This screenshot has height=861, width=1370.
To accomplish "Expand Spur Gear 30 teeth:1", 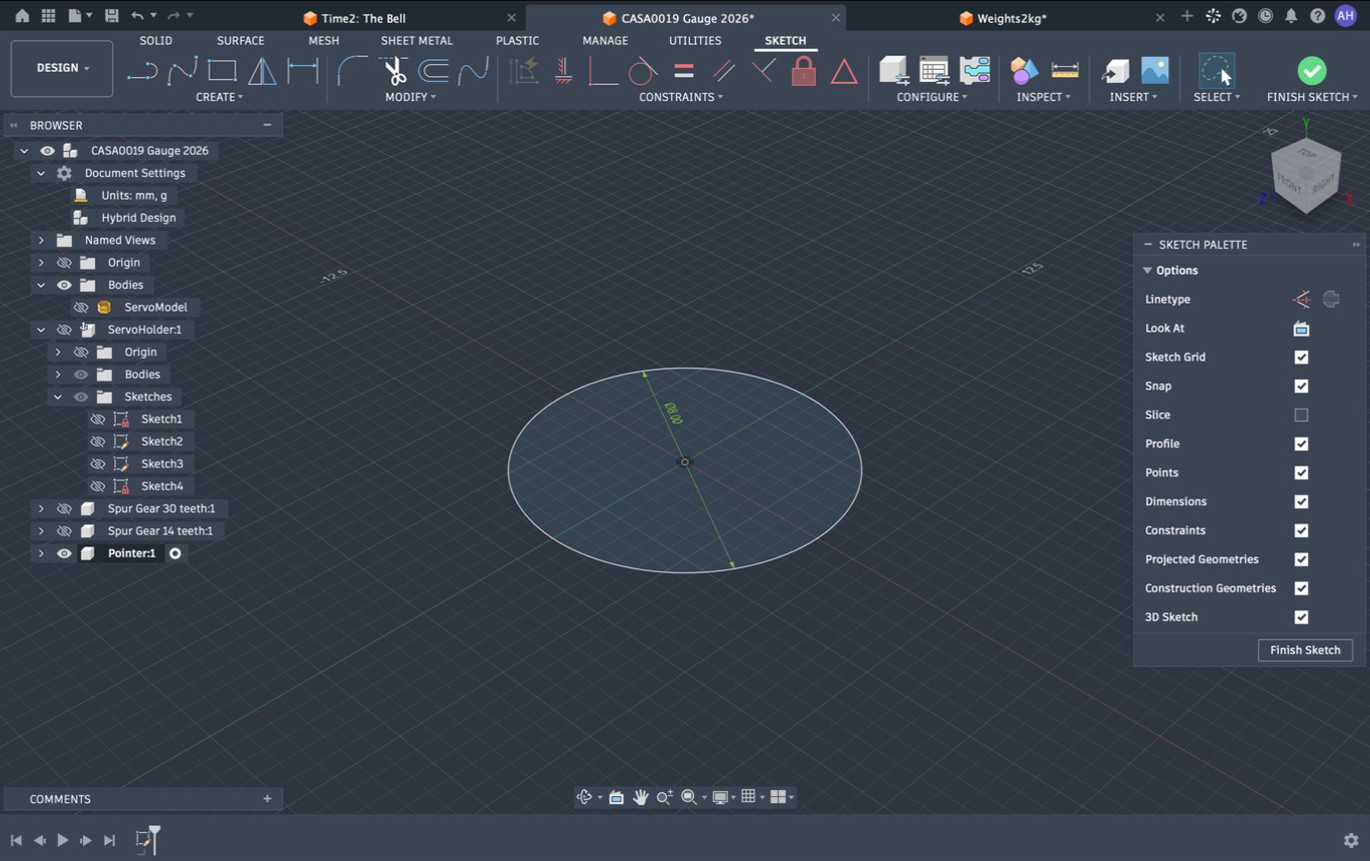I will [41, 509].
